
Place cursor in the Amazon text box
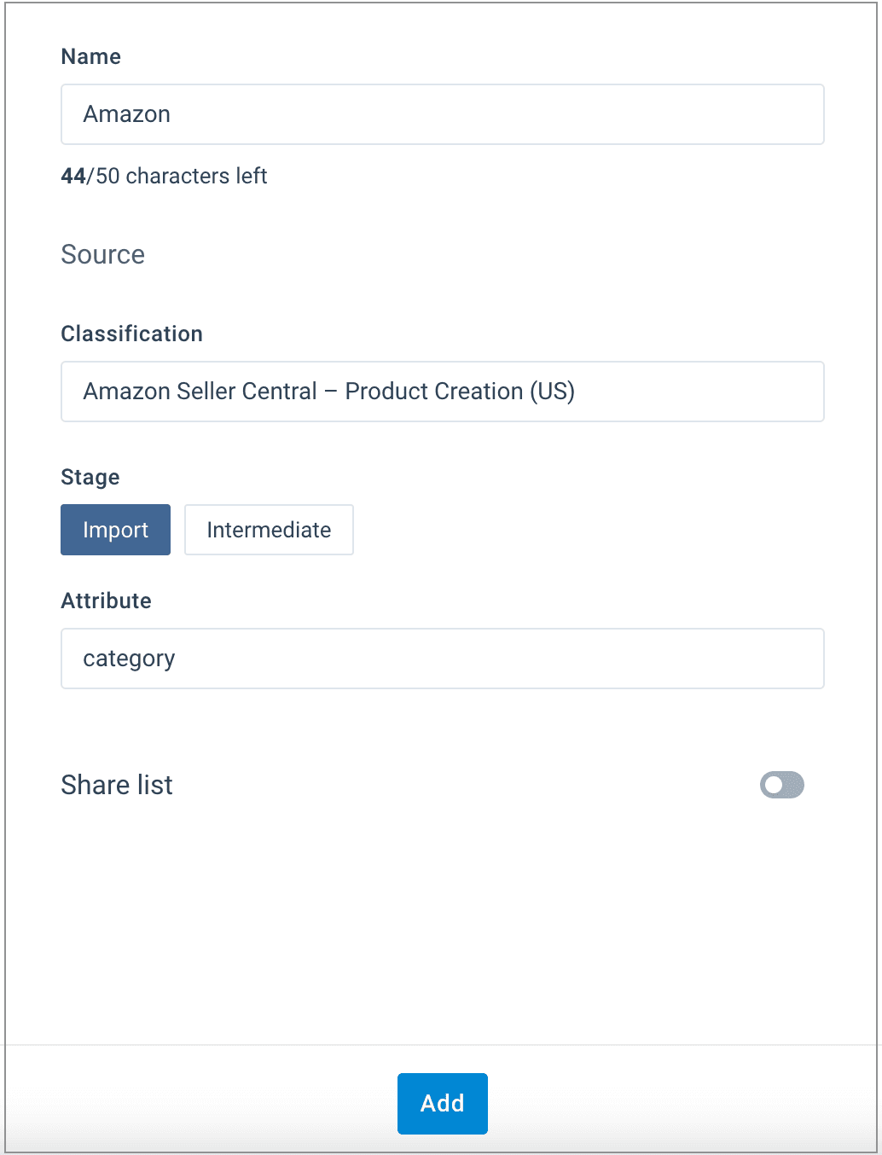pos(442,114)
